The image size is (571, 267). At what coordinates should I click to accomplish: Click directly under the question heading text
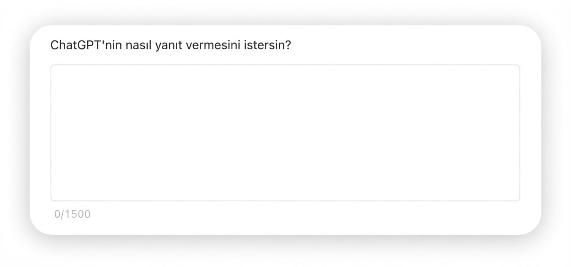[171, 57]
